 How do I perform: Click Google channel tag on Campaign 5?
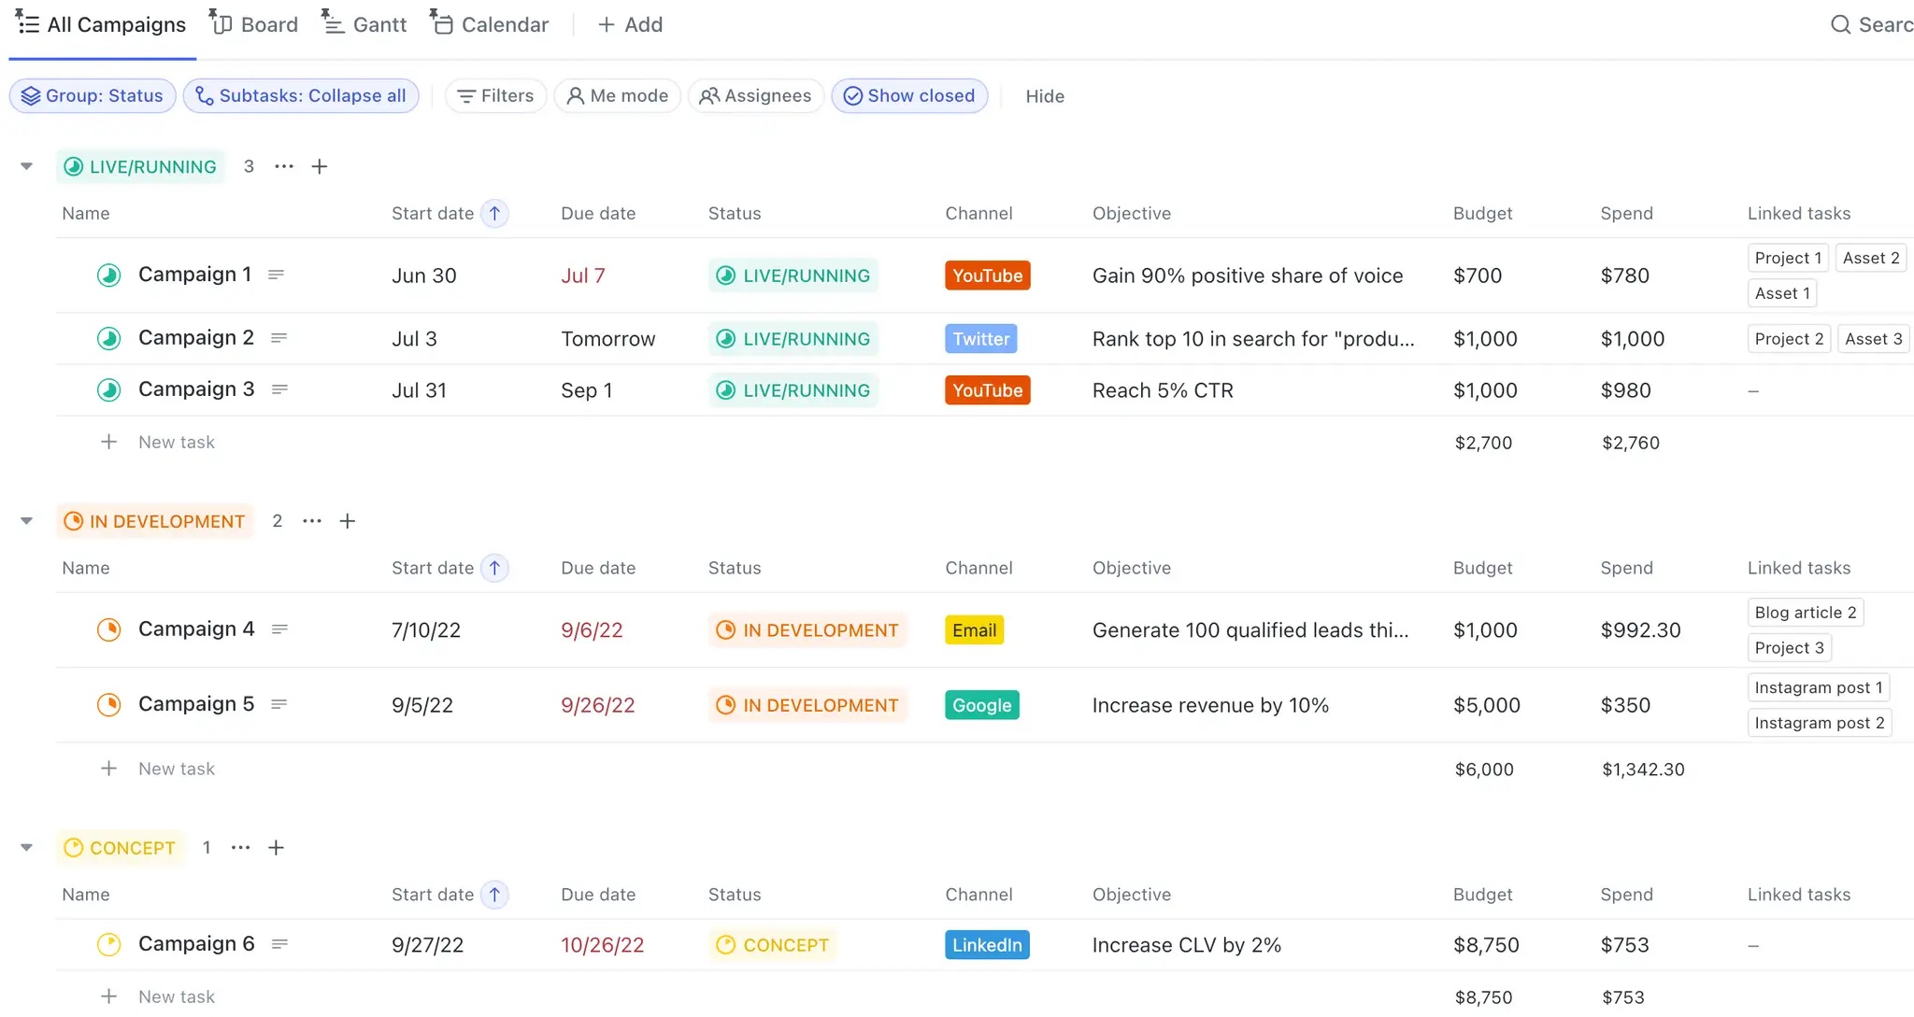[982, 705]
